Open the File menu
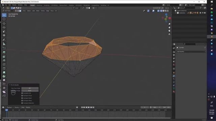The width and height of the screenshot is (216, 121). click(6, 5)
